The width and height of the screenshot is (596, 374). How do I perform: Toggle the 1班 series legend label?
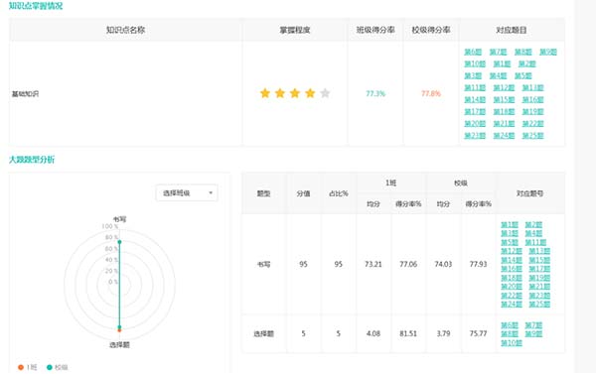pyautogui.click(x=32, y=367)
